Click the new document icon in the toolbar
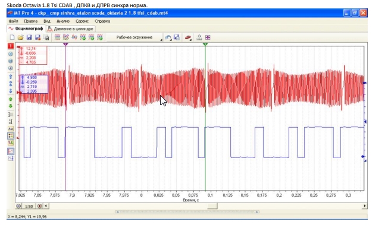The height and width of the screenshot is (237, 385). tap(12, 37)
